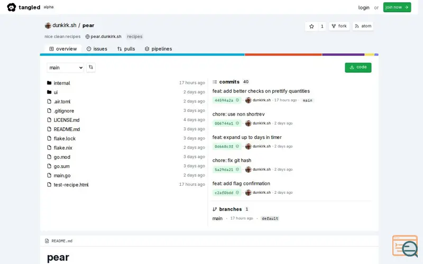The image size is (423, 264).
Task: Click the star count number 1
Action: (322, 26)
